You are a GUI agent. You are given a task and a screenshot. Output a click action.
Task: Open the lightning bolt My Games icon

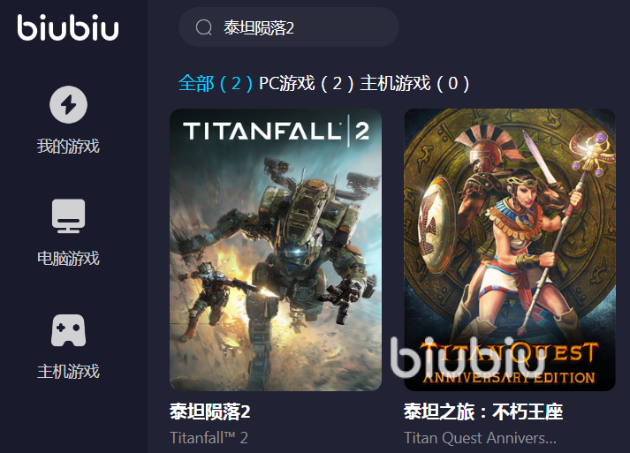pyautogui.click(x=68, y=104)
